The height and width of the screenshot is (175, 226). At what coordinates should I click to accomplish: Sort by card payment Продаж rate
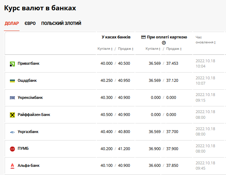(174, 49)
